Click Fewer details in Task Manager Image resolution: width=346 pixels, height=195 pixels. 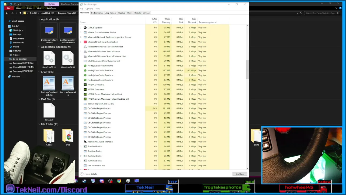point(88,174)
